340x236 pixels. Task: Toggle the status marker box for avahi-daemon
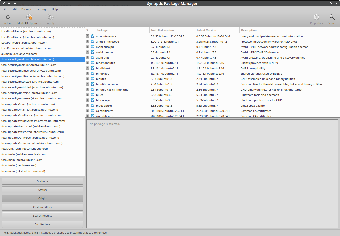[x=87, y=52]
